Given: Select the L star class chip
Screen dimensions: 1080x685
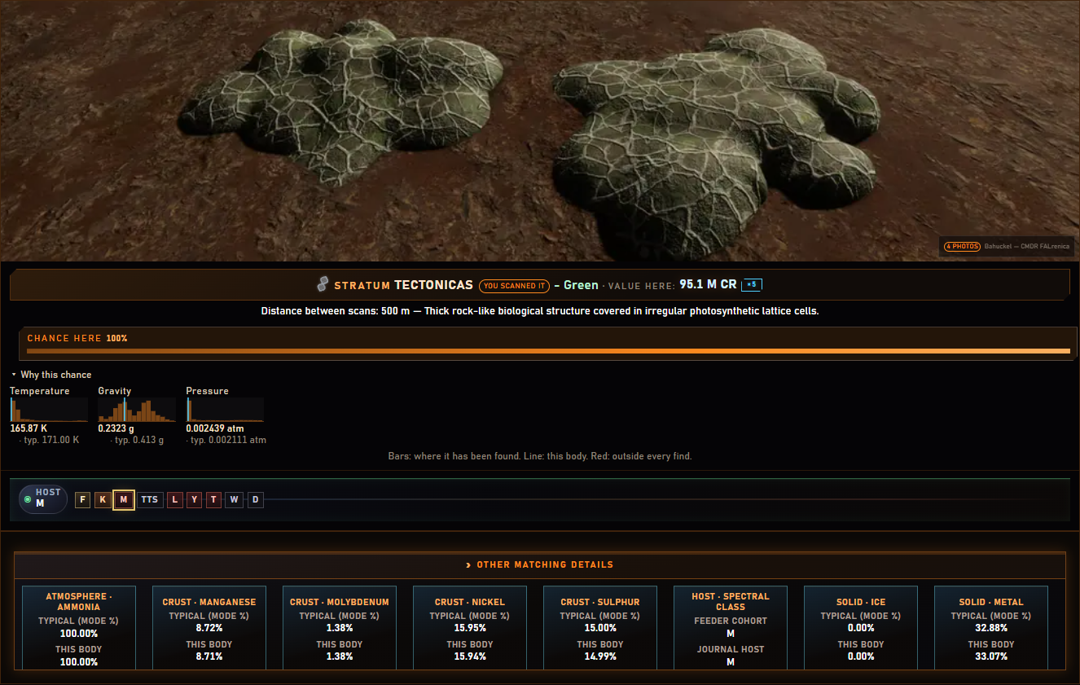Looking at the screenshot, I should coord(174,499).
